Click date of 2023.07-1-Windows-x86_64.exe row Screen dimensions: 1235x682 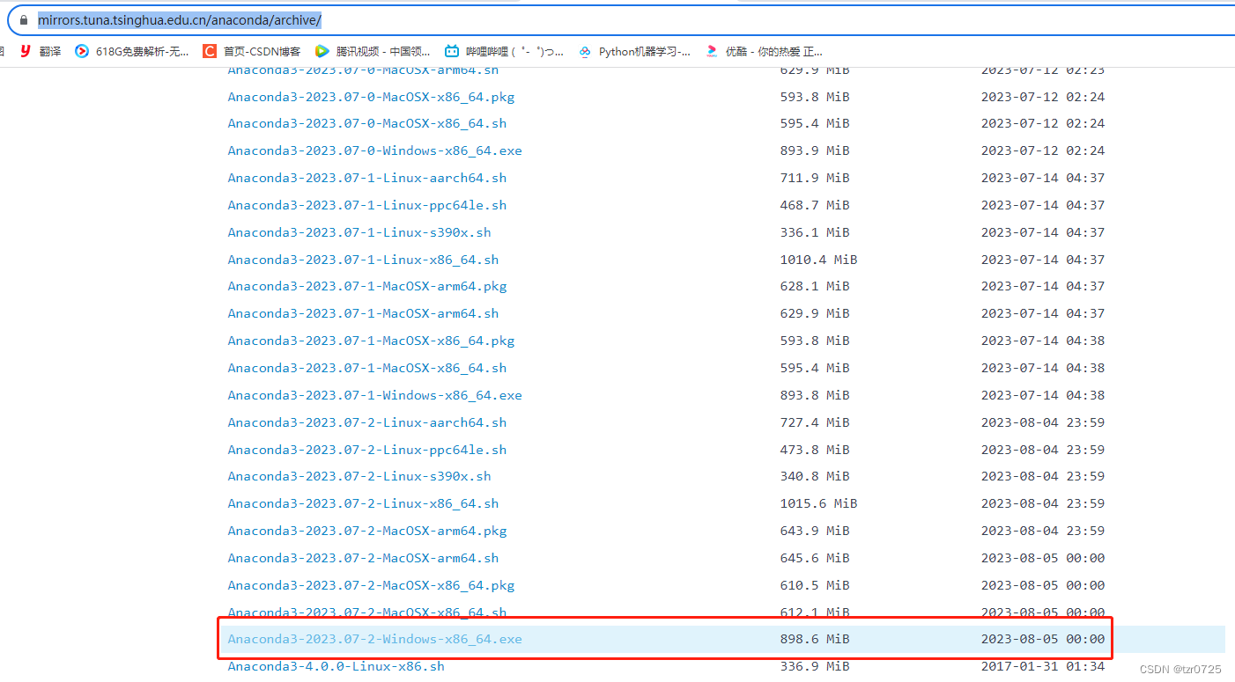point(1043,395)
